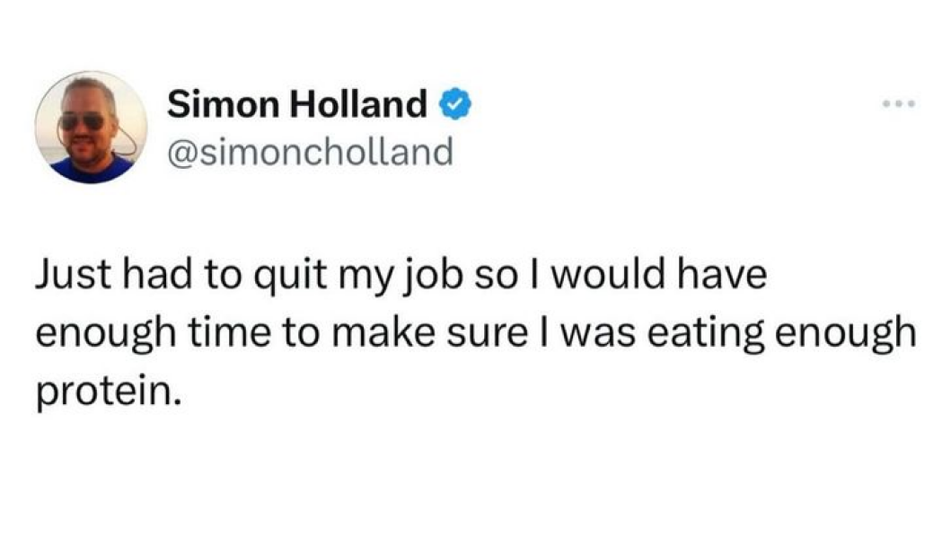Click the blue verified checkmark badge
The image size is (942, 539).
[454, 106]
